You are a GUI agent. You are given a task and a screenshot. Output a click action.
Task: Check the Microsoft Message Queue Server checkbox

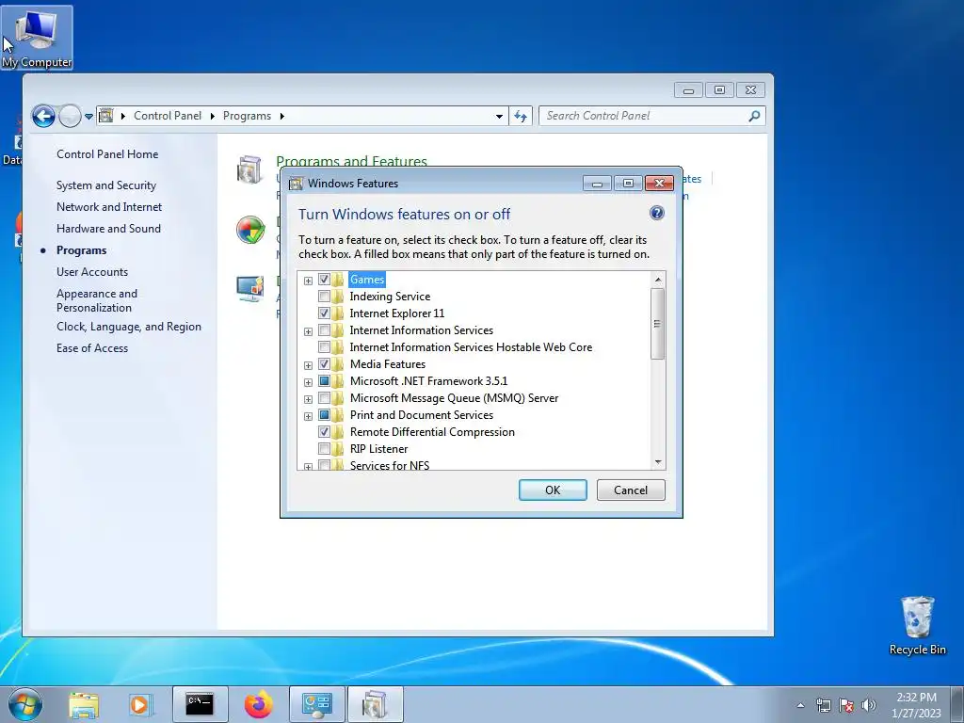pos(324,398)
